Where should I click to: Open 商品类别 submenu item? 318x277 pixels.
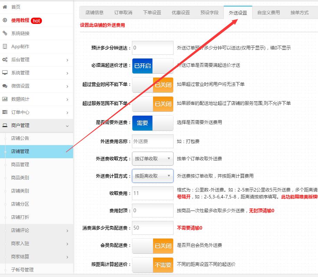click(36, 178)
